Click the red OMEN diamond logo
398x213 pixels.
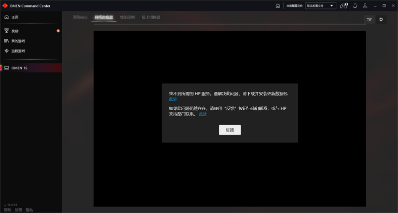point(5,5)
